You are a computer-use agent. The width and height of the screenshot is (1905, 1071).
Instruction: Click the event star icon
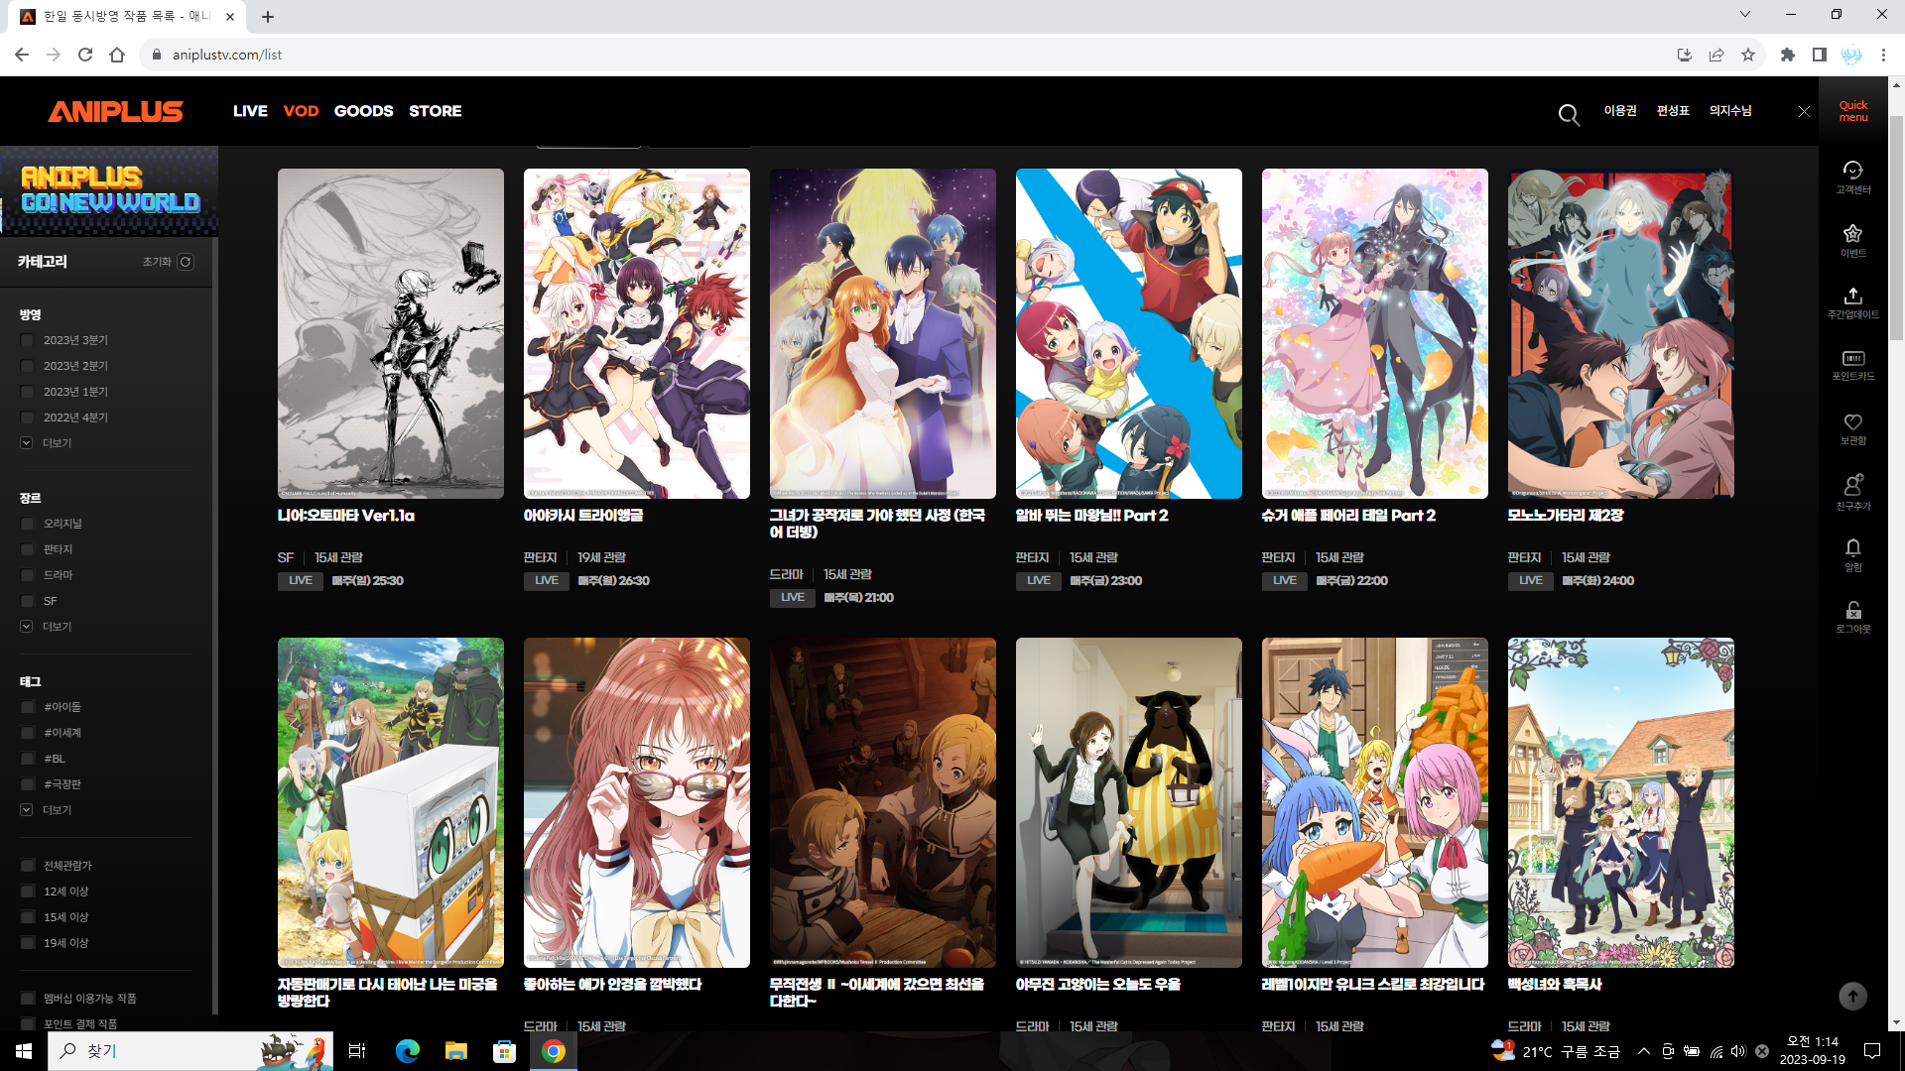(1852, 234)
